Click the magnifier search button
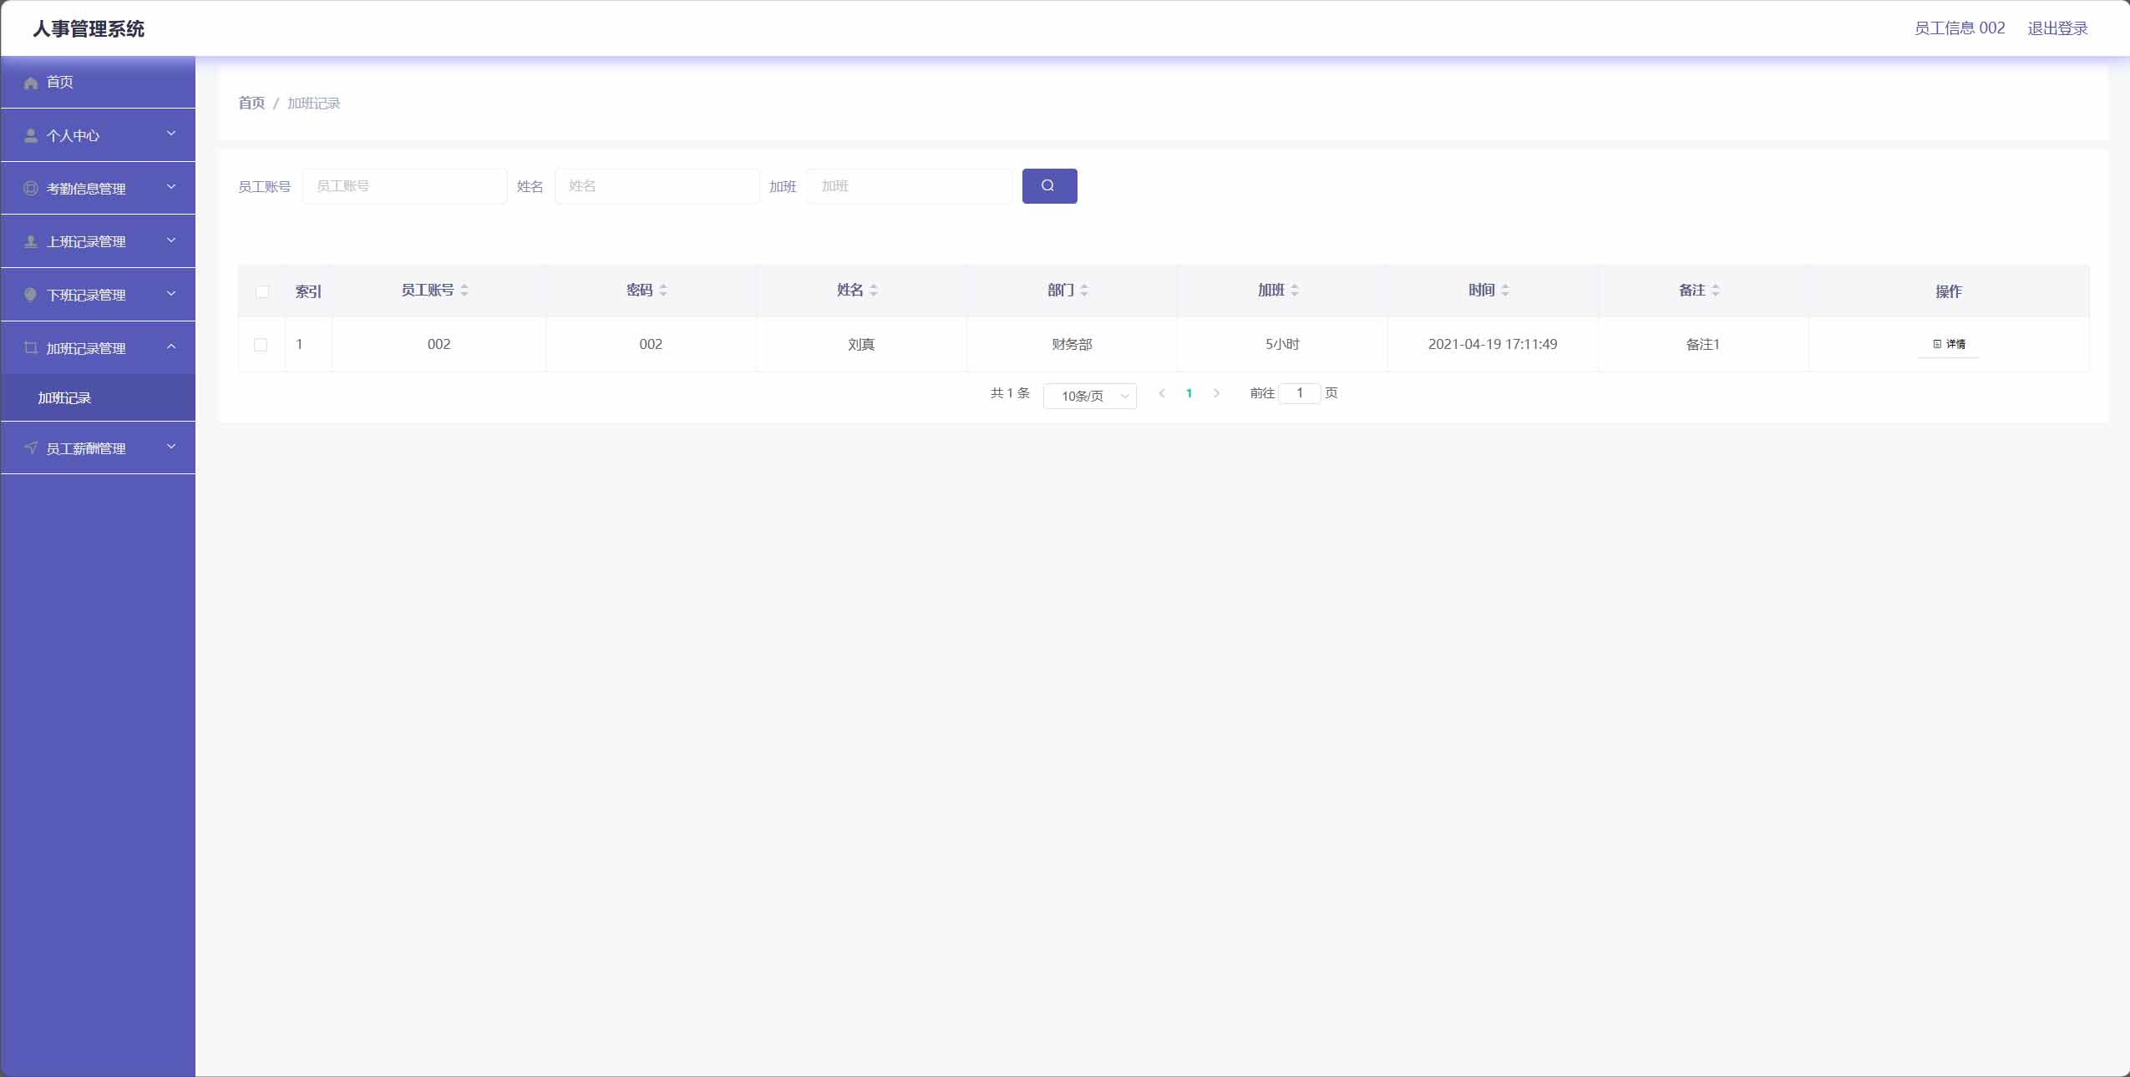2130x1077 pixels. (x=1049, y=186)
